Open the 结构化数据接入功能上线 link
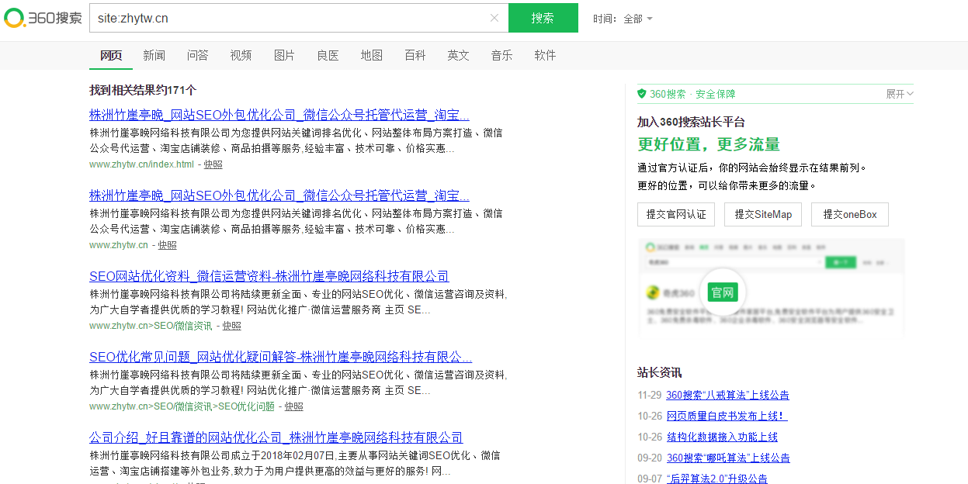Screen dimensions: 968x484 [x=722, y=437]
